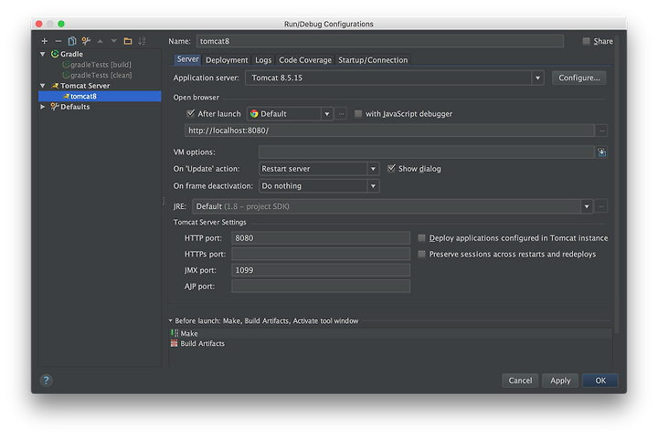Switch to the Logs tab
Viewport: 658px width, 438px height.
coord(263,60)
